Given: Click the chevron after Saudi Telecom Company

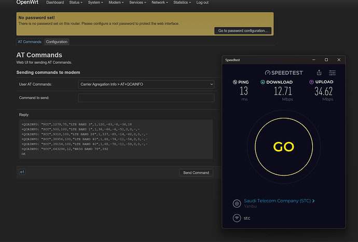Looking at the screenshot, I should (x=313, y=201).
